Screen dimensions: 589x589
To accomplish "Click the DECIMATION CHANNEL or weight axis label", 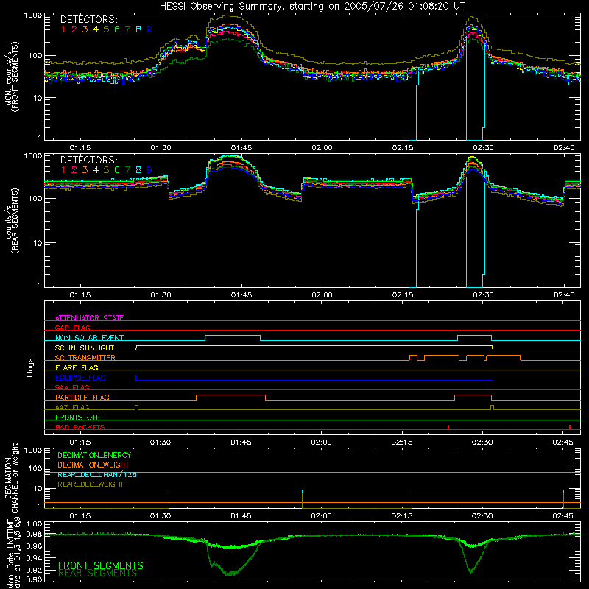I will [x=11, y=478].
